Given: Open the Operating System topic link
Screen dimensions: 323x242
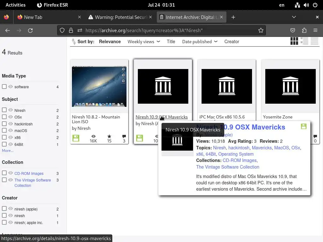Looking at the screenshot, I should 236,154.
